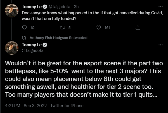Open more options on first tweet
The width and height of the screenshot is (168, 113).
pos(160,6)
